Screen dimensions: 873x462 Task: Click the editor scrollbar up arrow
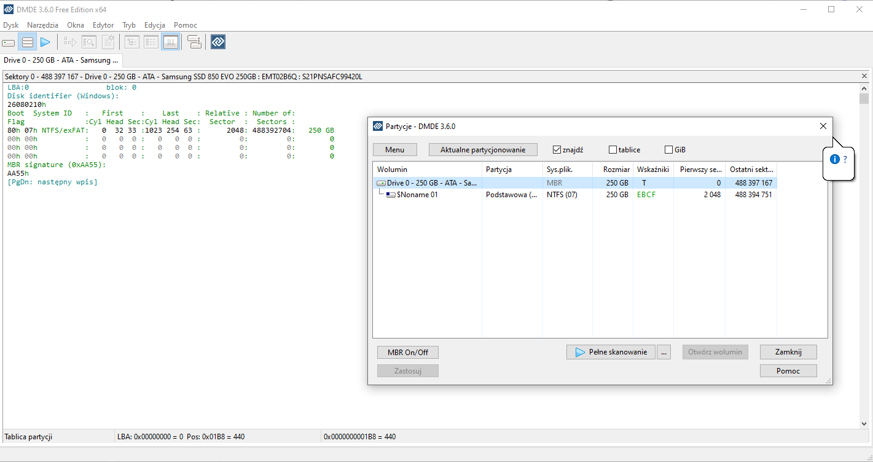[x=864, y=88]
